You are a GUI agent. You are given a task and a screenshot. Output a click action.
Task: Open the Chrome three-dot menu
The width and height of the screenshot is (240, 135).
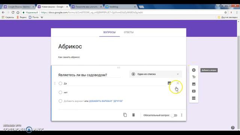click(237, 12)
